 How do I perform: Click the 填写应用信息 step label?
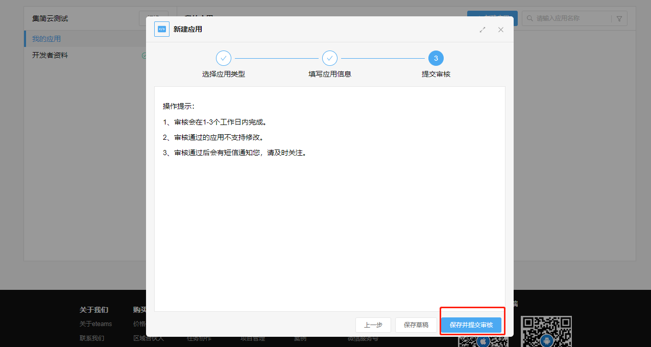point(330,74)
